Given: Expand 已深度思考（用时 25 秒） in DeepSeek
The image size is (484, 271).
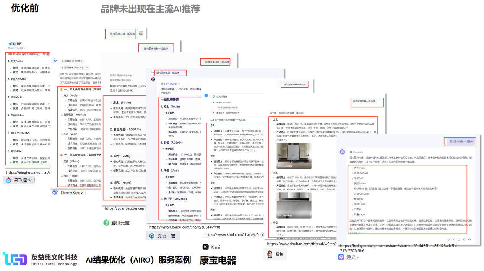Looking at the screenshot, I should tap(75, 68).
